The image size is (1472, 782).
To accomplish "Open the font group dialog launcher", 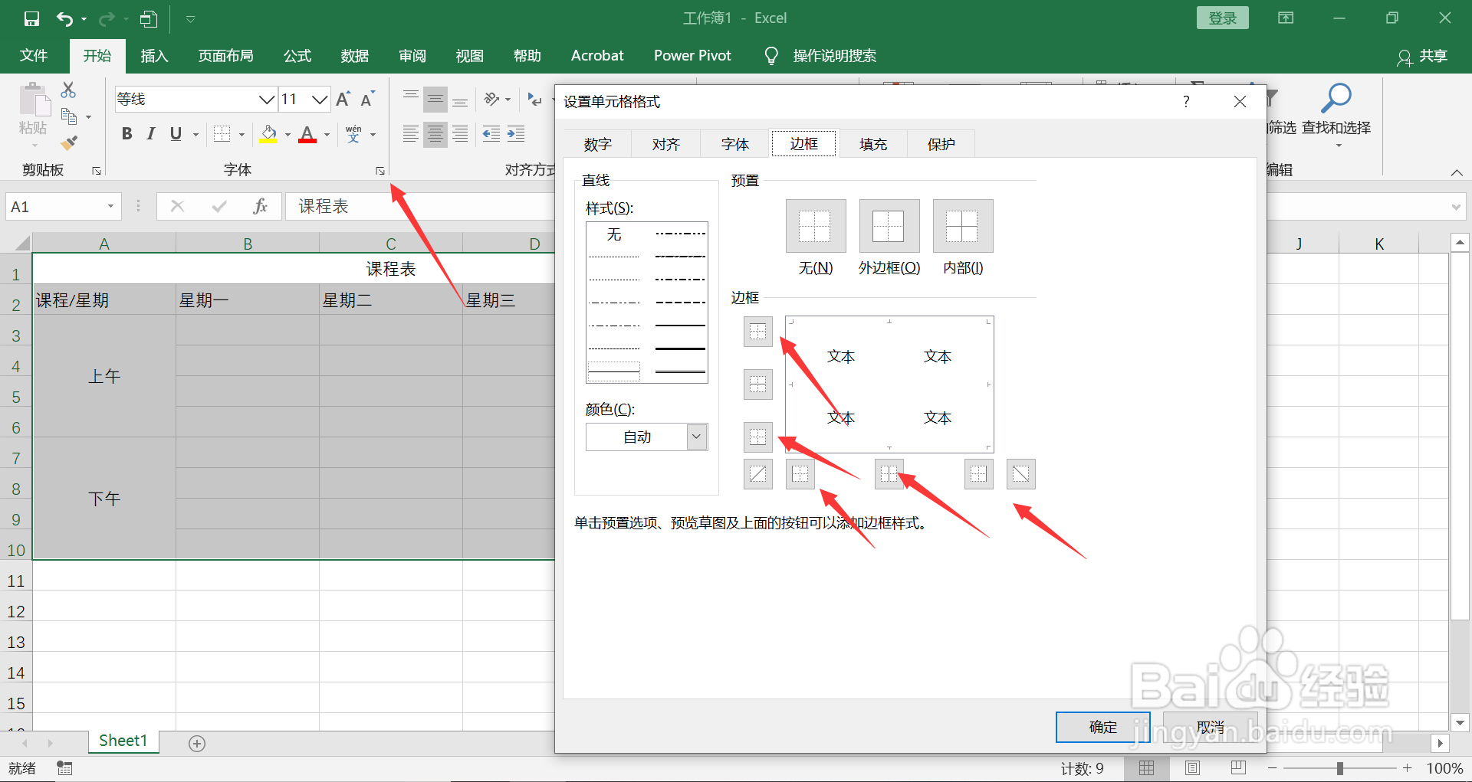I will click(379, 171).
